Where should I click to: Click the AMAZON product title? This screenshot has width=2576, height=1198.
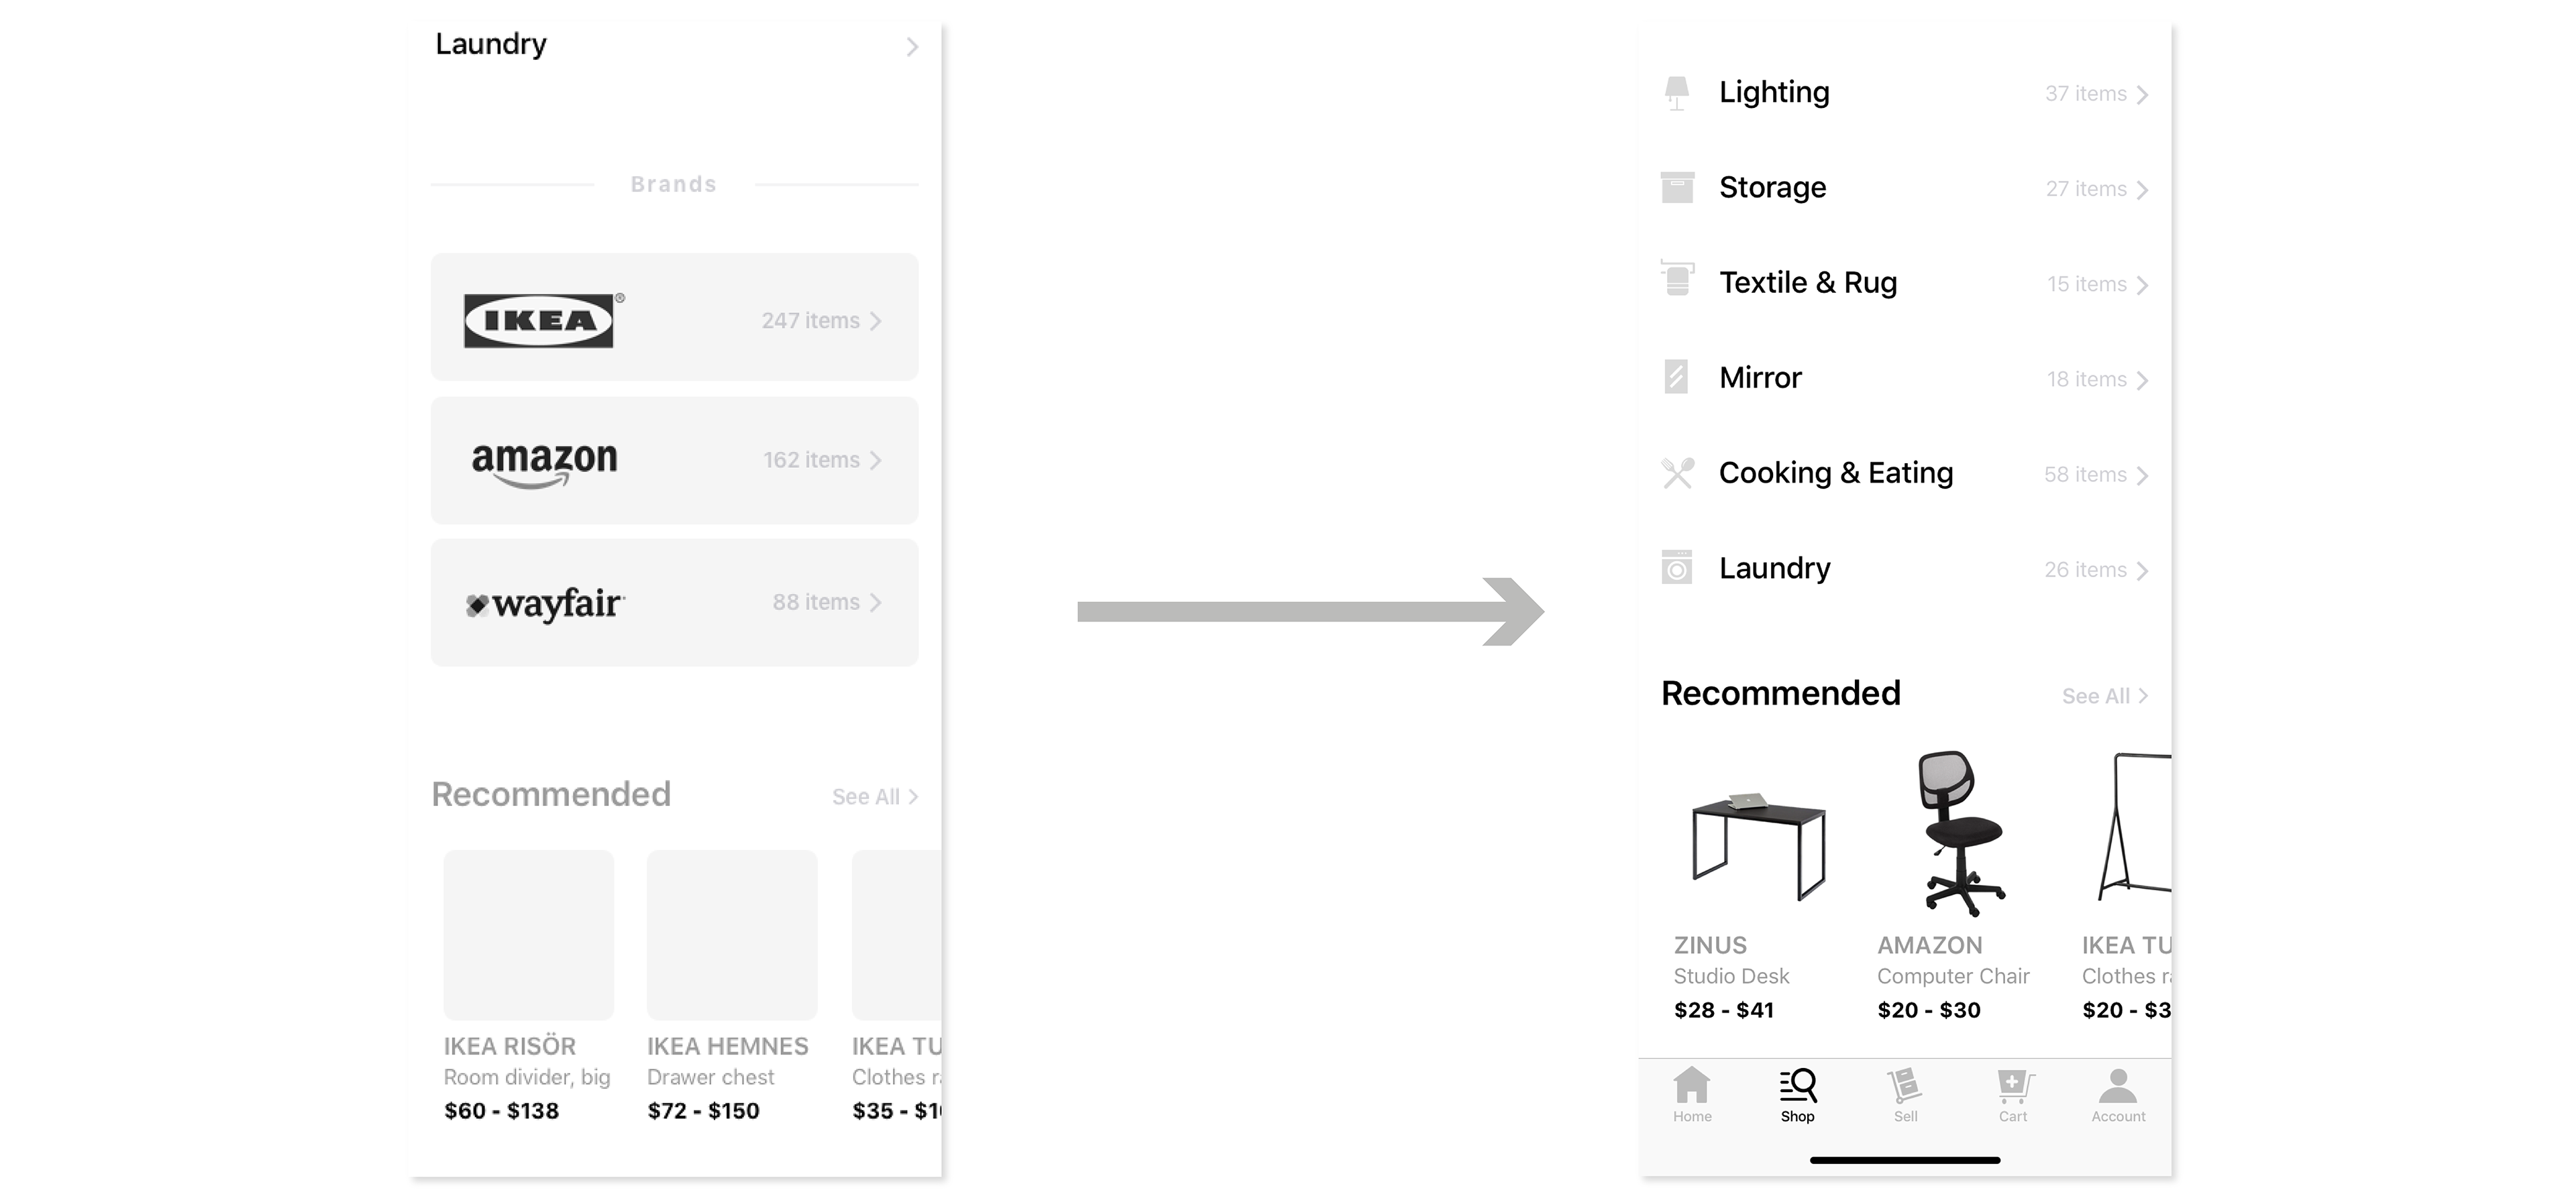[1929, 945]
